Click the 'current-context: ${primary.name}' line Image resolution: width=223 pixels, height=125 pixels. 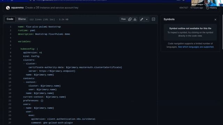pyautogui.click(x=45, y=97)
